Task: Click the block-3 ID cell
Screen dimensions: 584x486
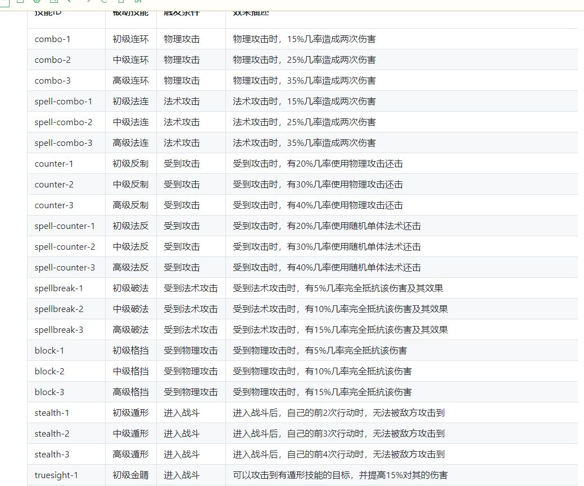Action: tap(49, 392)
